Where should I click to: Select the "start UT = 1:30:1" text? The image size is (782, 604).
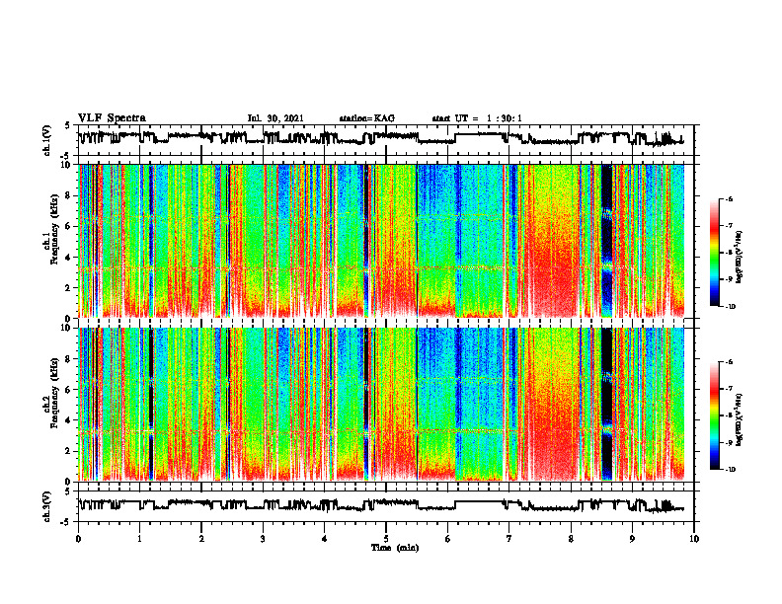click(x=477, y=118)
